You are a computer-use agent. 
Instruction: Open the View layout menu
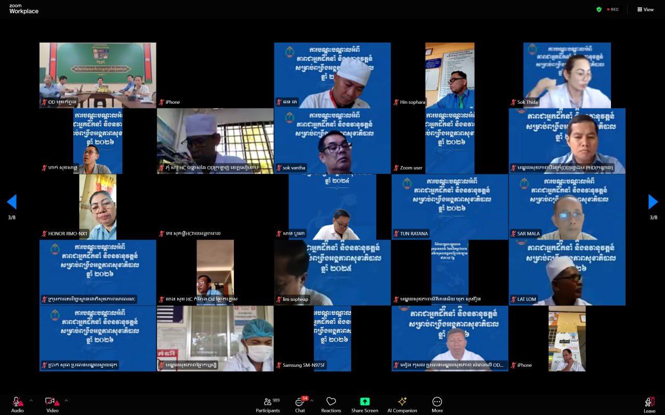645,9
